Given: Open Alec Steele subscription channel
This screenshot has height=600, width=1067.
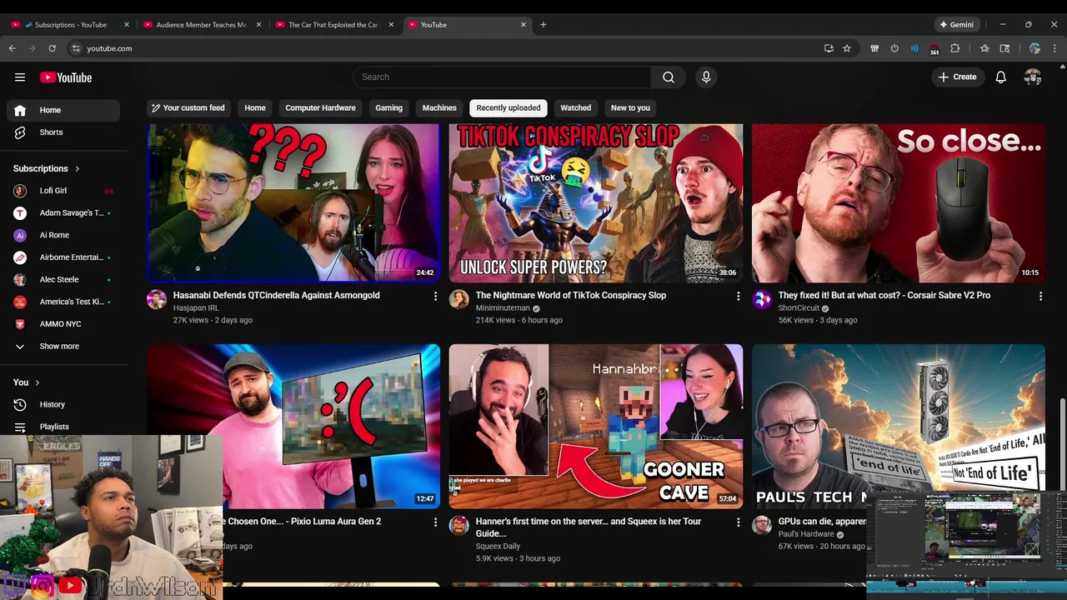Looking at the screenshot, I should point(63,280).
